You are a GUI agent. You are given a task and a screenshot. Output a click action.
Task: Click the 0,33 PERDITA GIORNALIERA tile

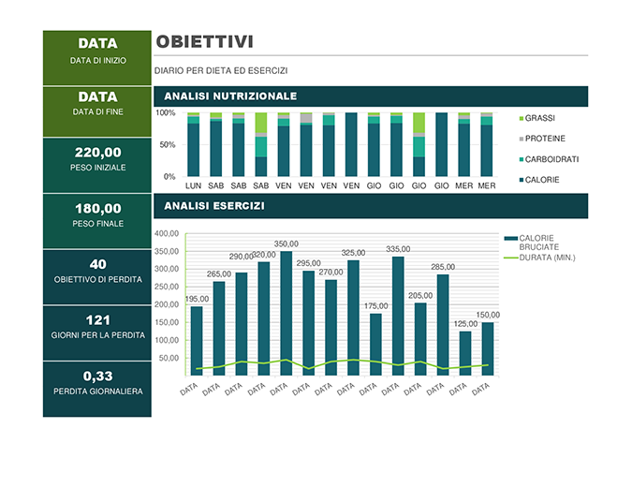[97, 389]
